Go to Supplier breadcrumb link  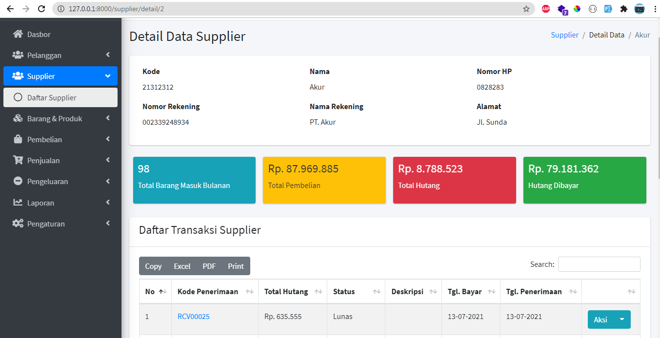pyautogui.click(x=564, y=35)
